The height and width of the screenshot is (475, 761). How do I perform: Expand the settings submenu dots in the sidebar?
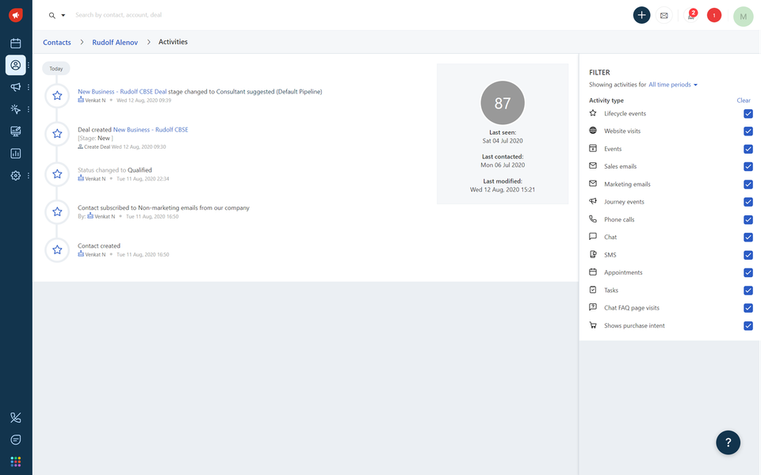click(x=29, y=176)
